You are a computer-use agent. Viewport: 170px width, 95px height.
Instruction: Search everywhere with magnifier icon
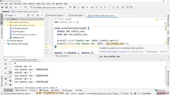coord(131,7)
